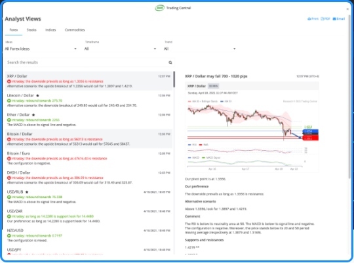Click the star next to Litecoin / Dollar
Image resolution: width=354 pixels, height=263 pixels.
click(x=37, y=96)
